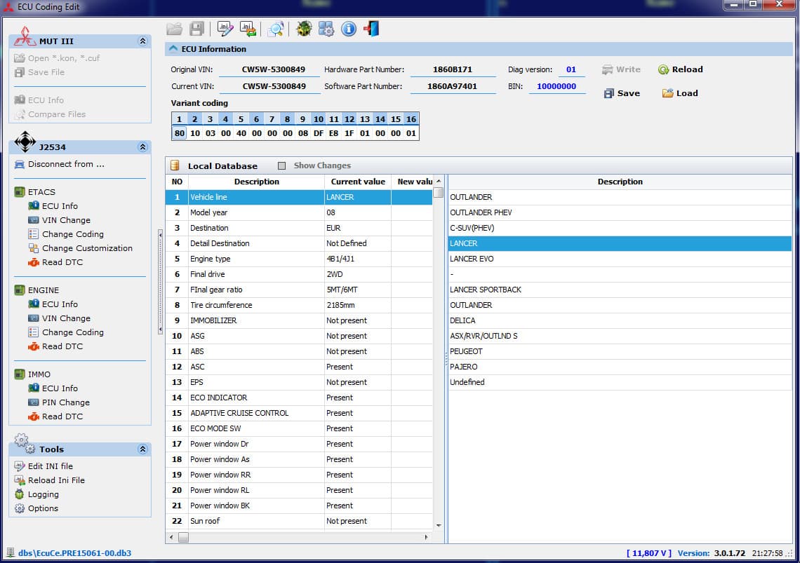Click Read DTC under ENGINE
The image size is (800, 563).
(x=62, y=346)
